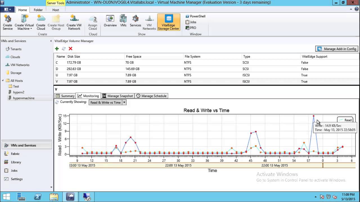Open the PowerShell window
The height and width of the screenshot is (202, 360).
[195, 16]
